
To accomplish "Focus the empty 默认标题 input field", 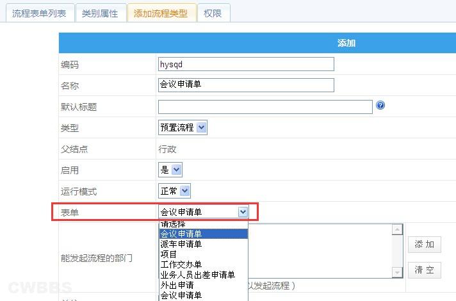I will click(265, 107).
